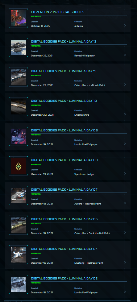Click the Luminalia Day 04 pack title
This screenshot has height=302, width=137.
[64, 249]
